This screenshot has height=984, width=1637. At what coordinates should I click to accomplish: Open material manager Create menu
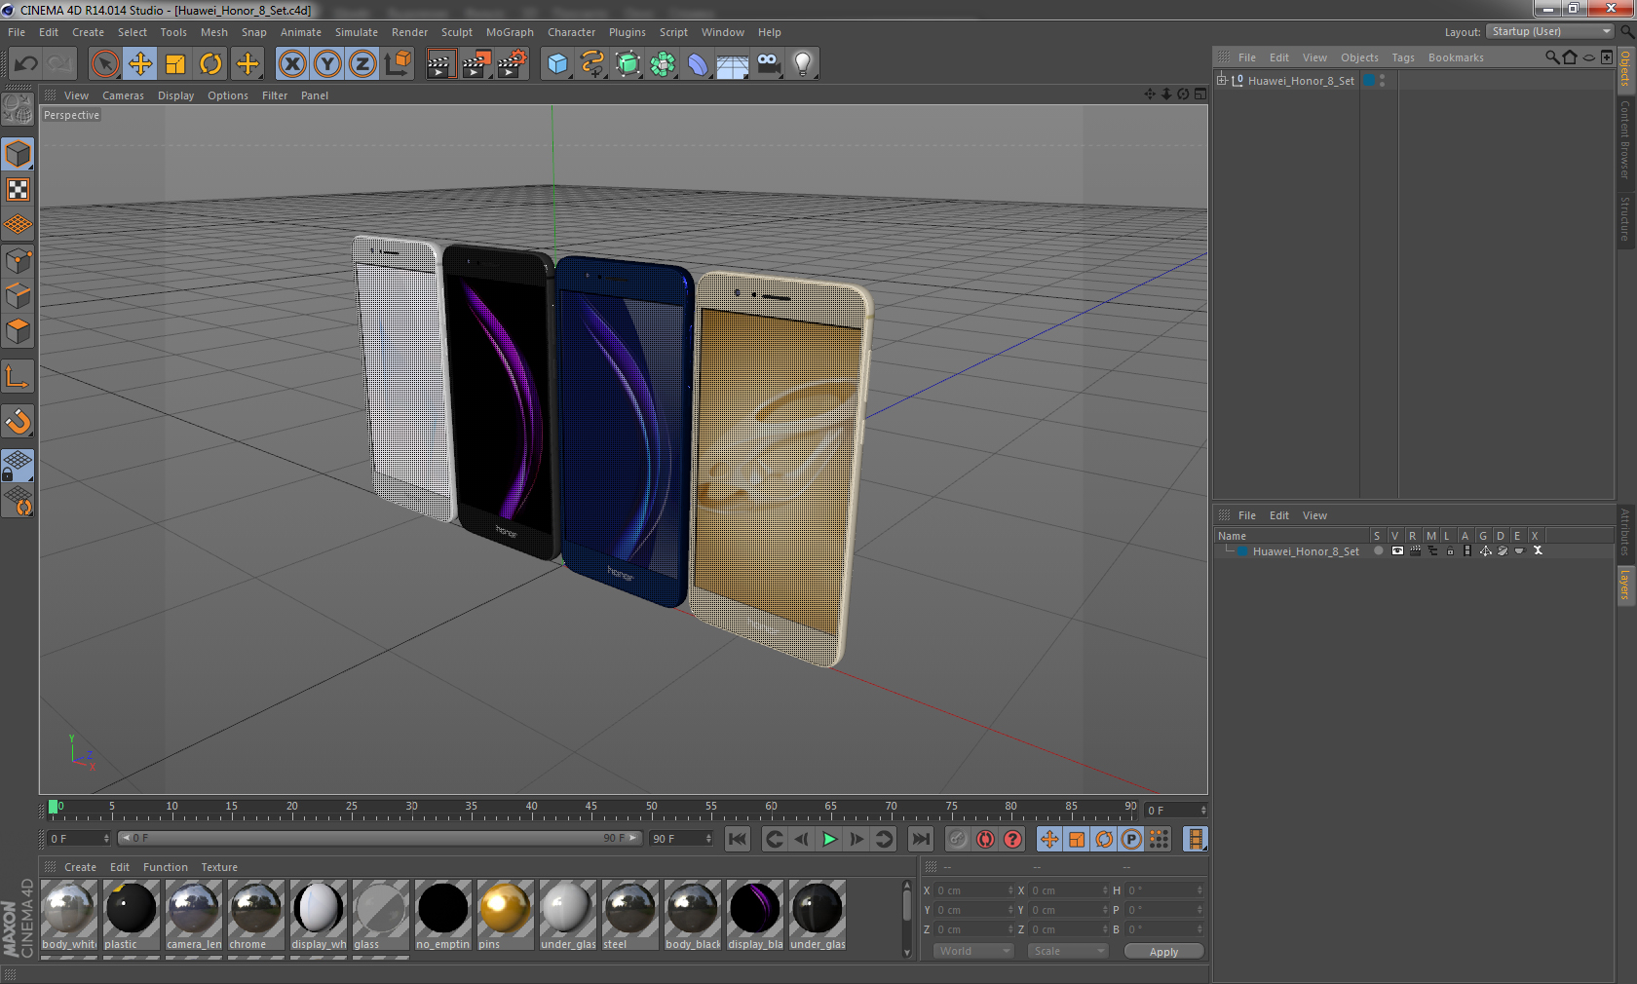point(80,867)
